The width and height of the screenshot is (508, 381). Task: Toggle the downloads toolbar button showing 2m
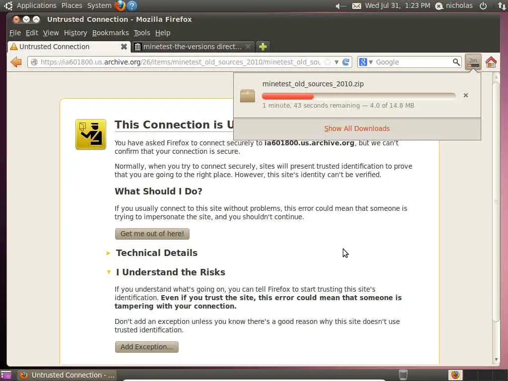(x=473, y=62)
